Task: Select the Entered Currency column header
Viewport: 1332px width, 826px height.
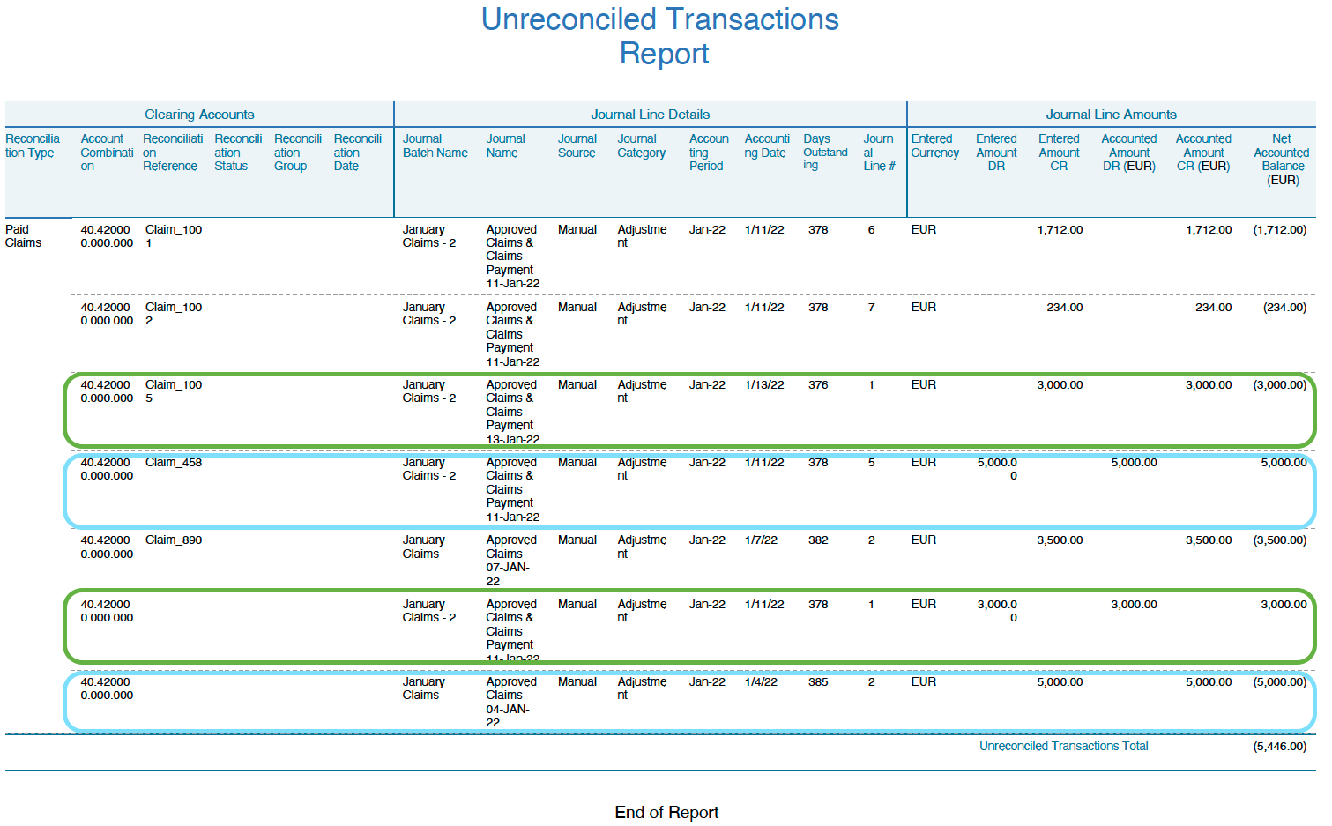Action: 934,145
